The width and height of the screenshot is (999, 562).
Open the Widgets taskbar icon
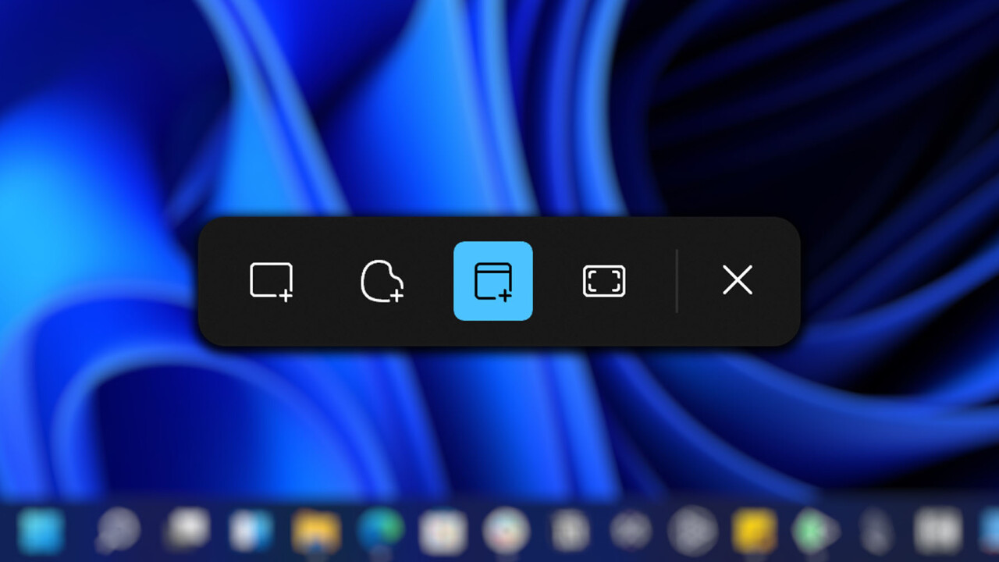pyautogui.click(x=251, y=532)
